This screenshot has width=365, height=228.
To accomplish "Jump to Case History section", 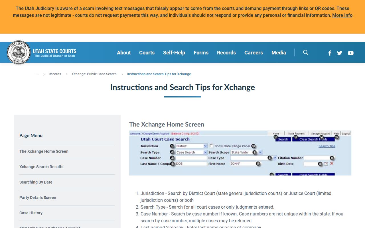I will (31, 213).
